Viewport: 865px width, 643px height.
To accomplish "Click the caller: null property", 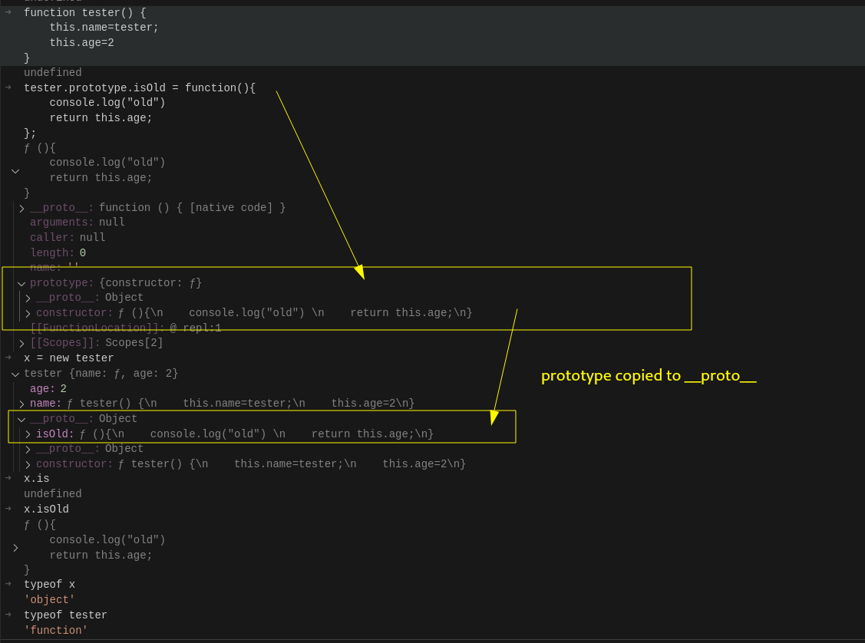I will (x=68, y=238).
